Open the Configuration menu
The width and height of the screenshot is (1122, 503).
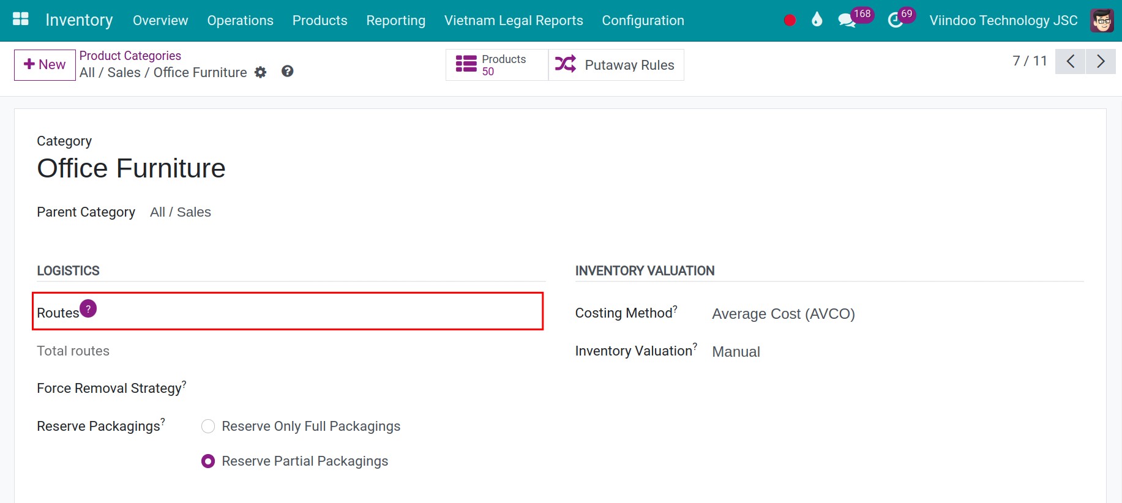[643, 20]
